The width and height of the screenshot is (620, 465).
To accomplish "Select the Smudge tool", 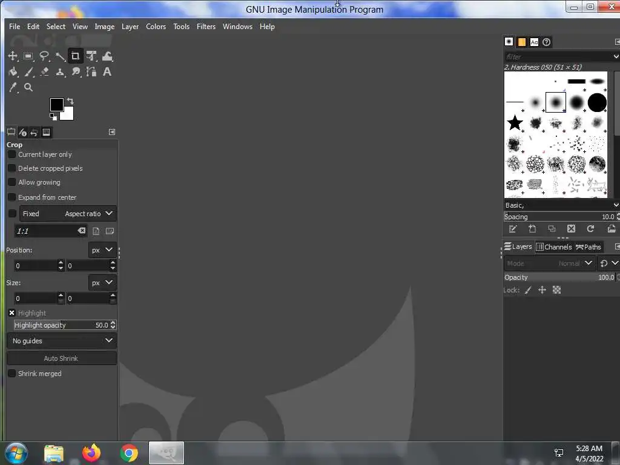I will click(76, 72).
